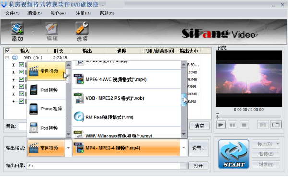The height and width of the screenshot is (177, 288).
Task: Click the 继续(R) resume button
Action: (266, 165)
